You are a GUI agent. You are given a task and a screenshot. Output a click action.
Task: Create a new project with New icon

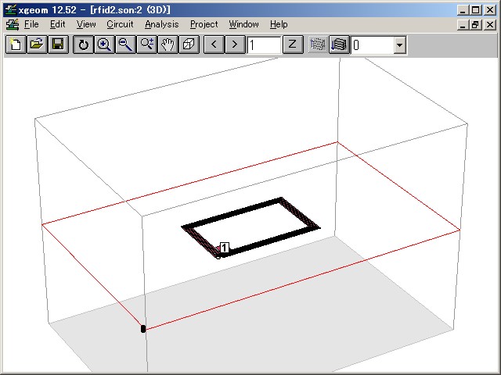[x=16, y=45]
